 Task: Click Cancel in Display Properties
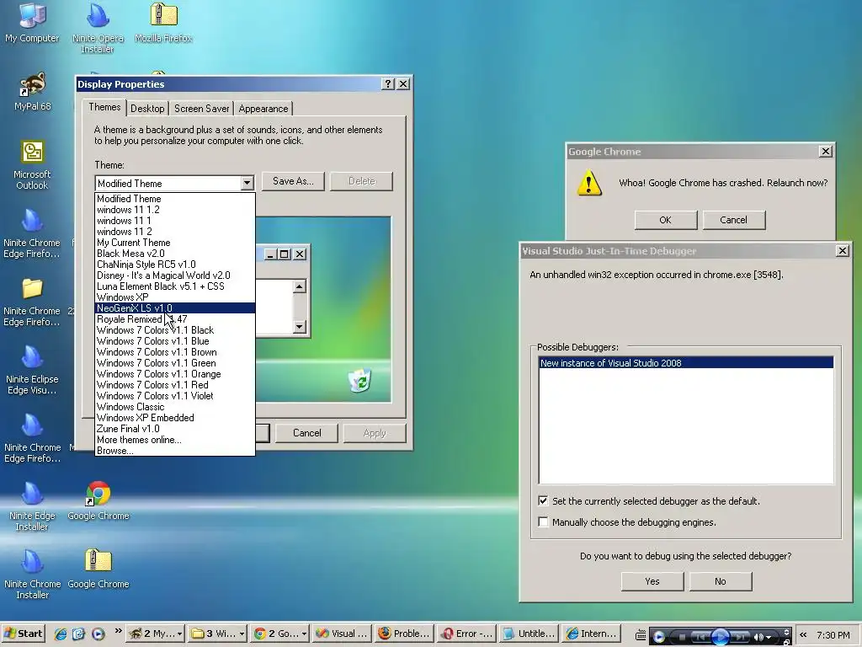coord(306,433)
